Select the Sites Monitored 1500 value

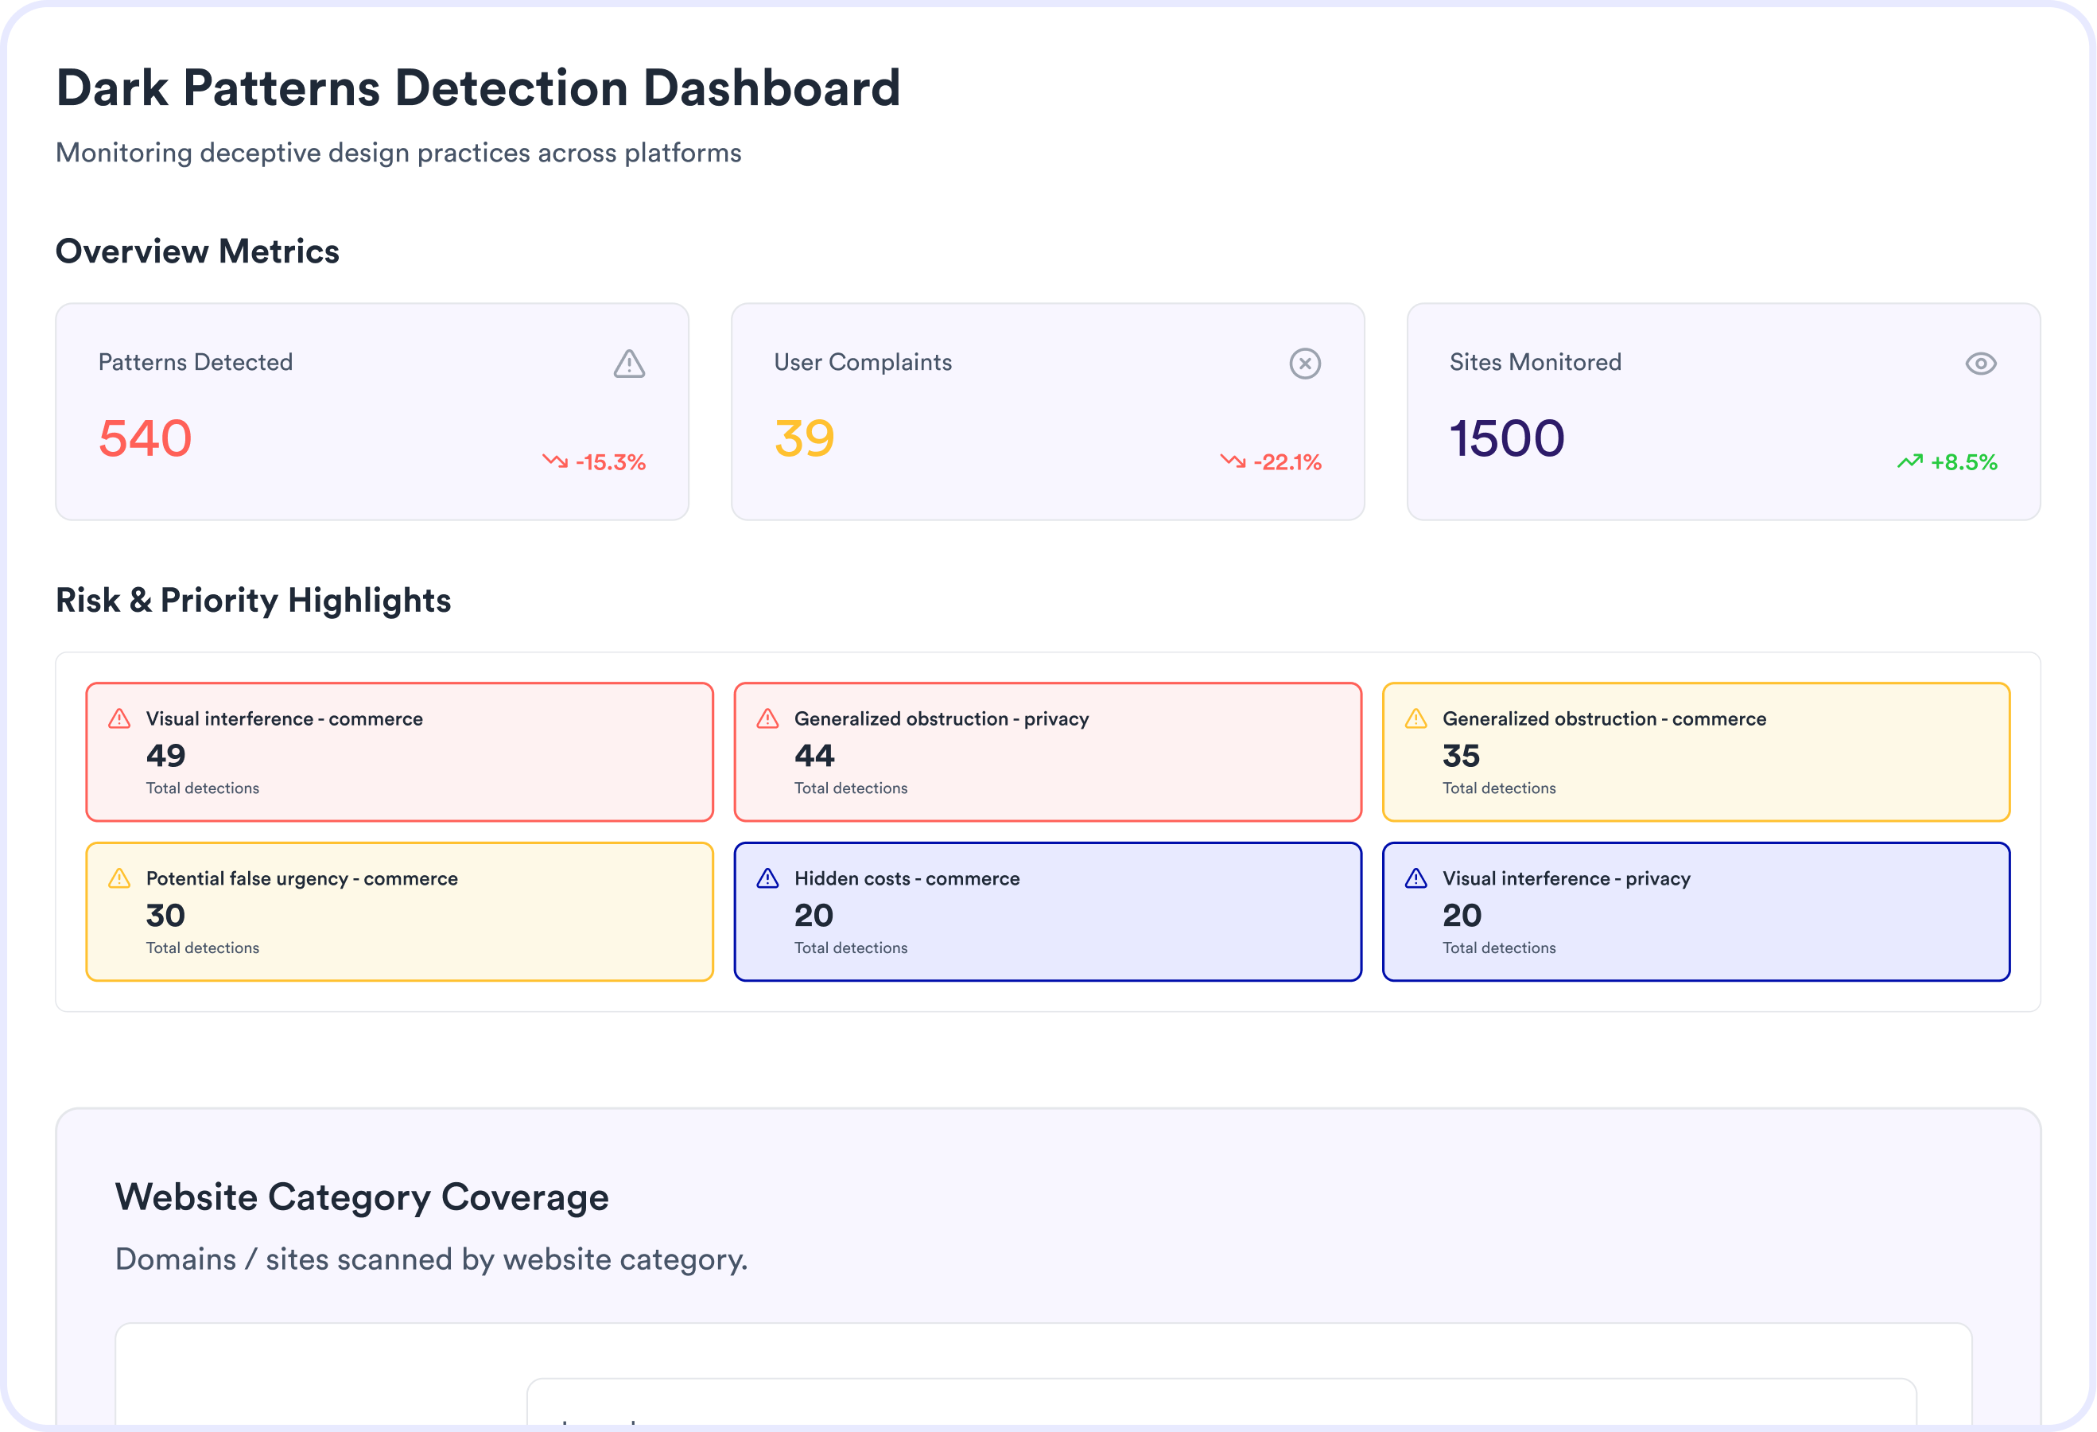pos(1506,439)
